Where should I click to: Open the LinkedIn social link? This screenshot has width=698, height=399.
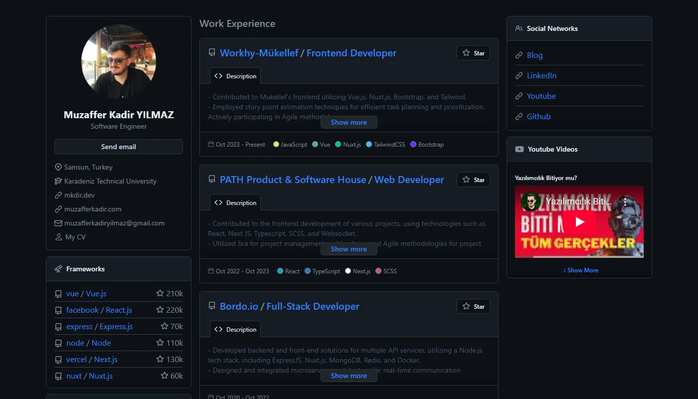[x=541, y=76]
